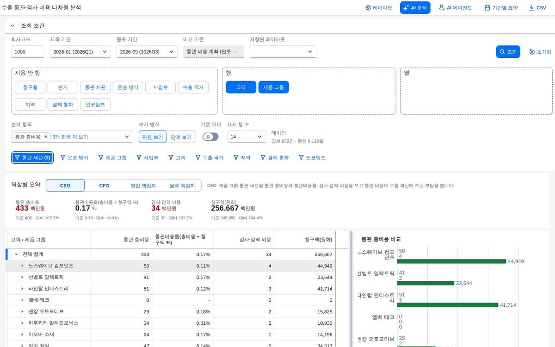The width and height of the screenshot is (555, 347).
Task: Open the 운송 방식 funnel filter
Action: pyautogui.click(x=74, y=158)
